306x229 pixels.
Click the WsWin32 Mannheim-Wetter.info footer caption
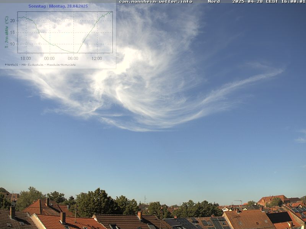(x=40, y=65)
